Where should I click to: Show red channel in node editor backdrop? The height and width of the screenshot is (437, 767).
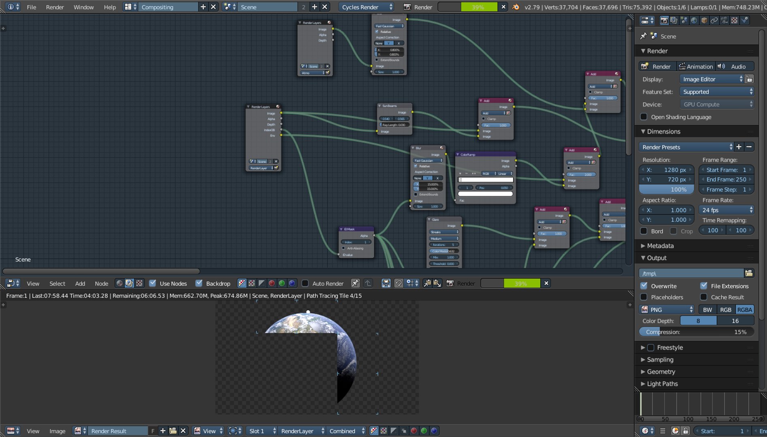[272, 283]
